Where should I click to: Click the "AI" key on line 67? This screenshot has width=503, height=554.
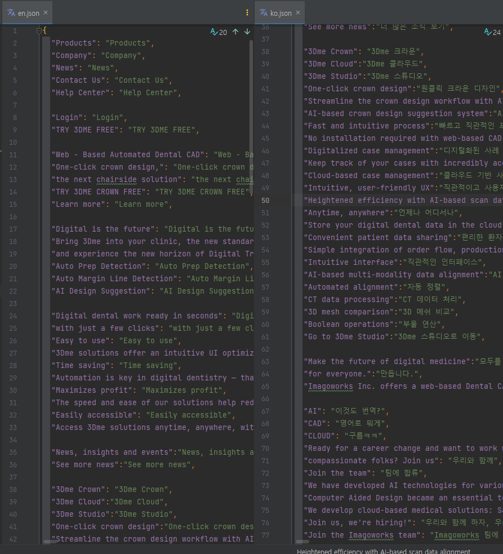(x=313, y=411)
